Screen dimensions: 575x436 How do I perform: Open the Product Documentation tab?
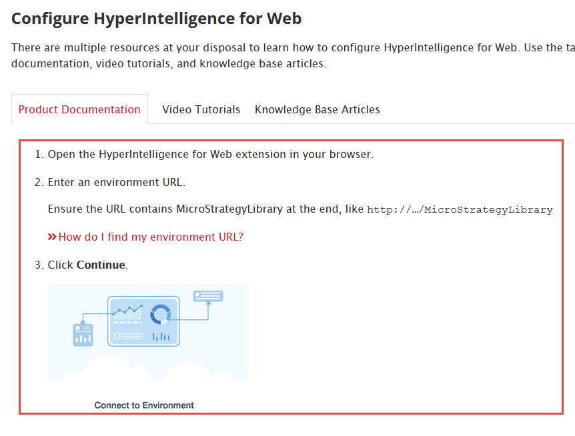(79, 109)
